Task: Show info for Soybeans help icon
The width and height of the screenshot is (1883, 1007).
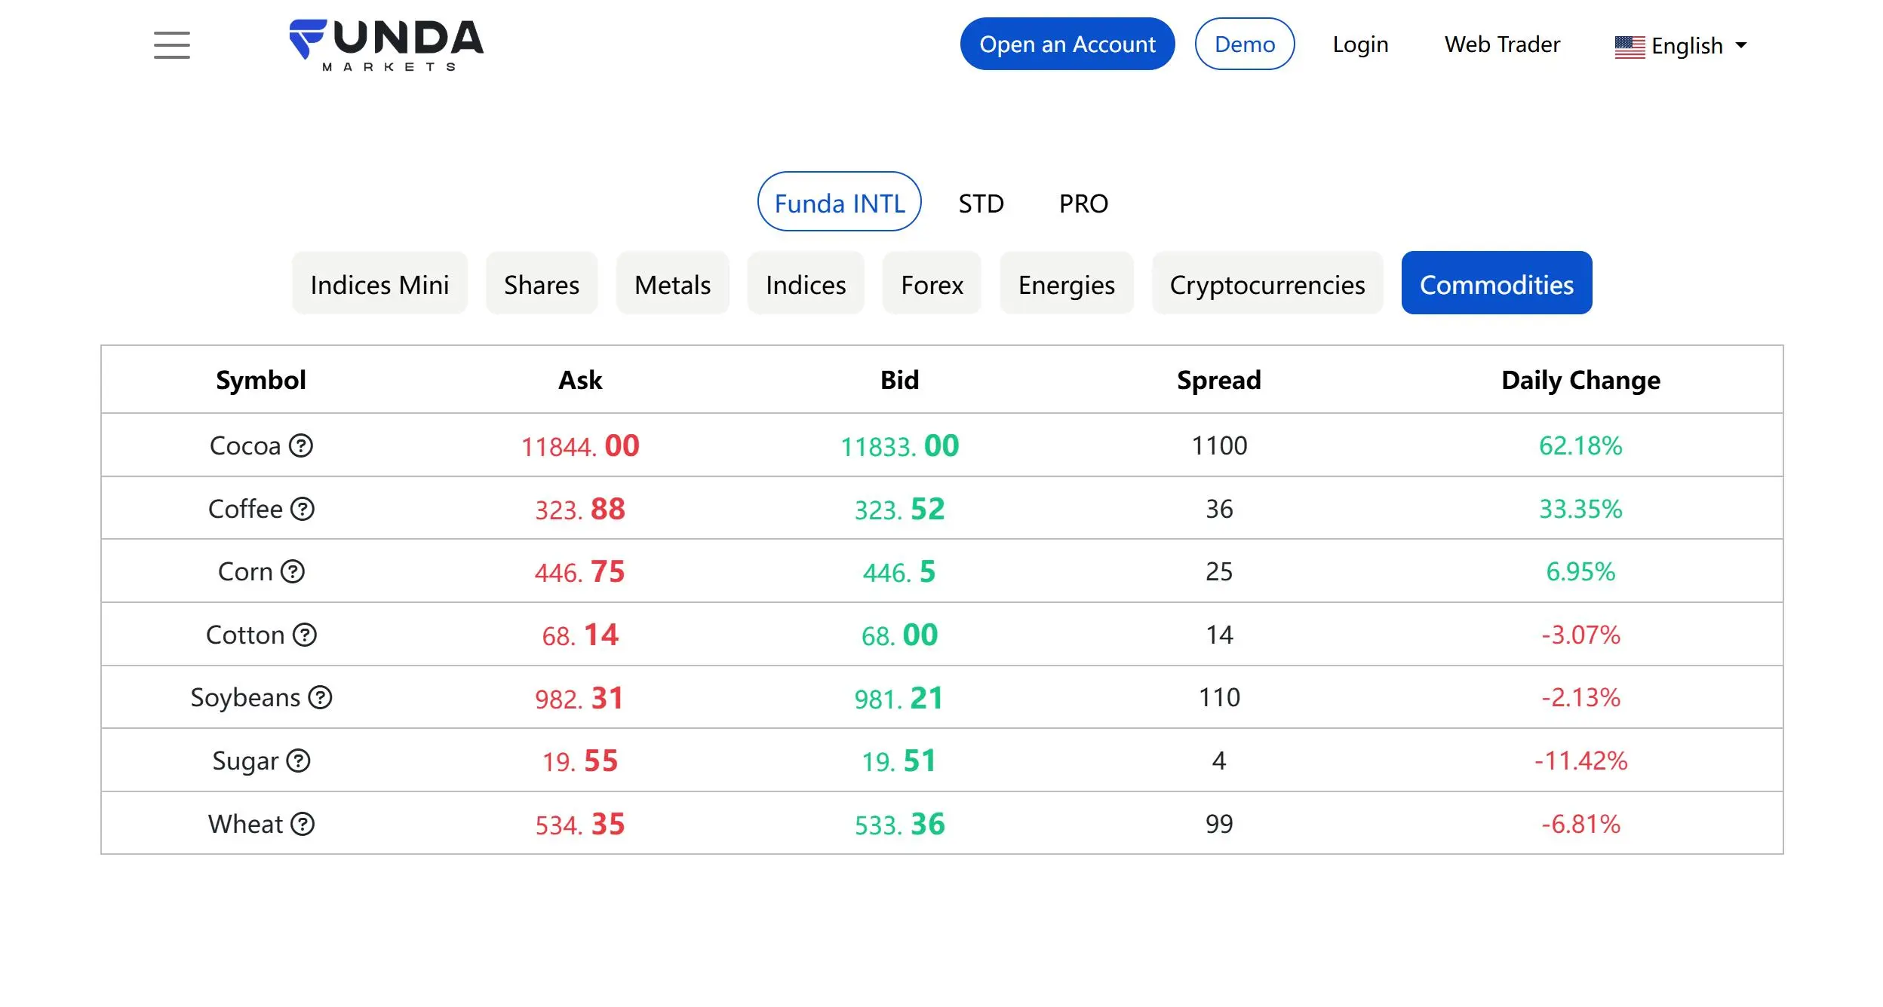Action: click(x=321, y=697)
